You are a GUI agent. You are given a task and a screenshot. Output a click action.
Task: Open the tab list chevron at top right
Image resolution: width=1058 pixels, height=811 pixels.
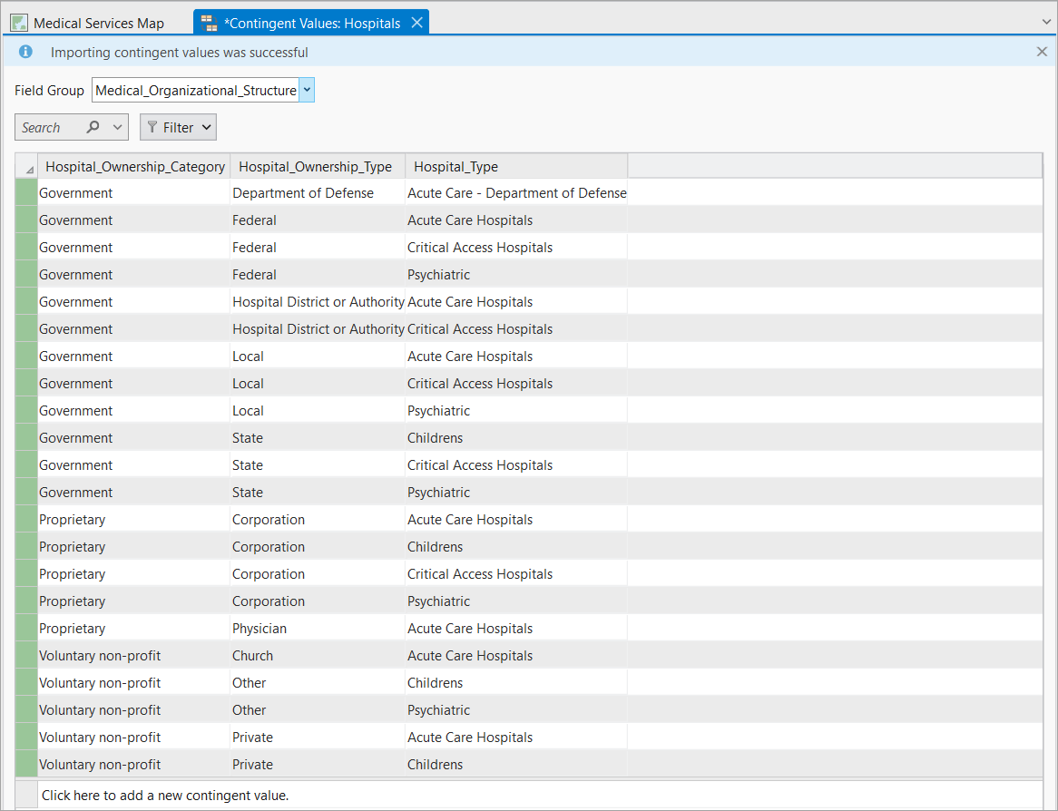(1046, 23)
